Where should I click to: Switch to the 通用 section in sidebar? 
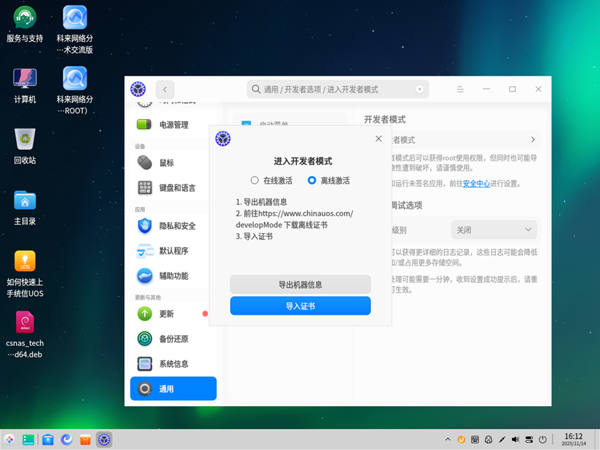173,388
